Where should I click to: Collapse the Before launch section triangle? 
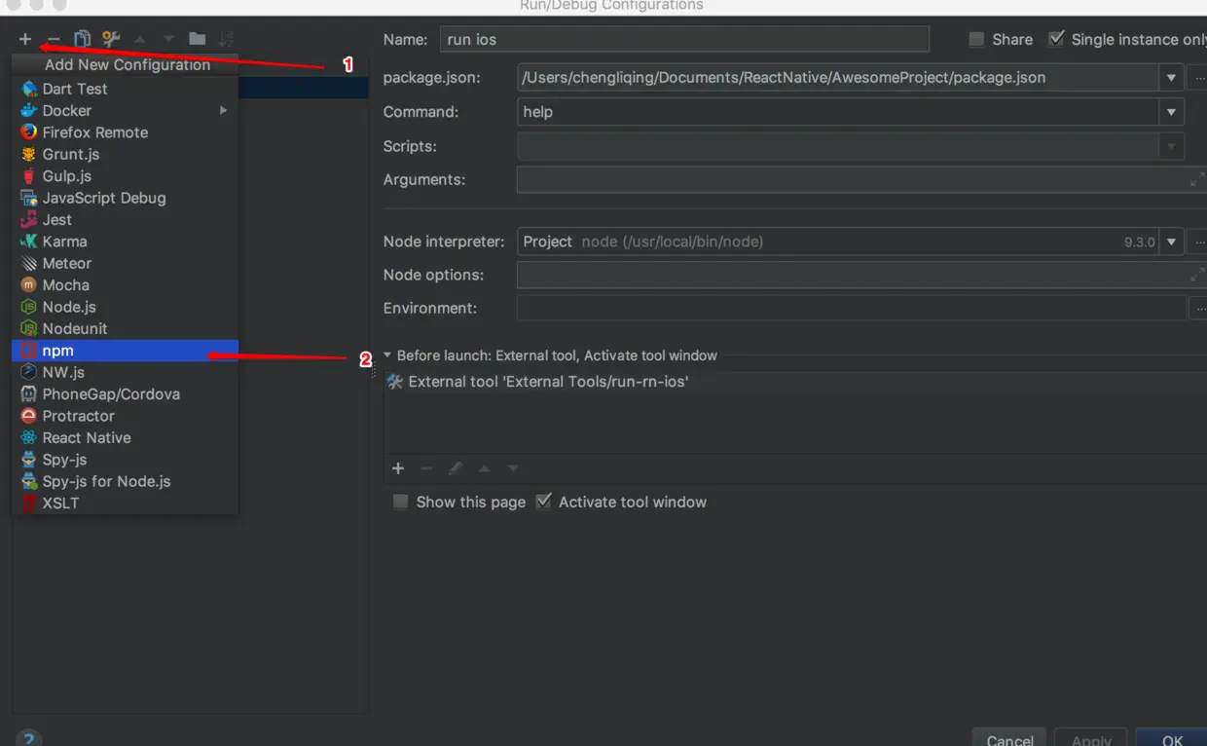pyautogui.click(x=387, y=355)
